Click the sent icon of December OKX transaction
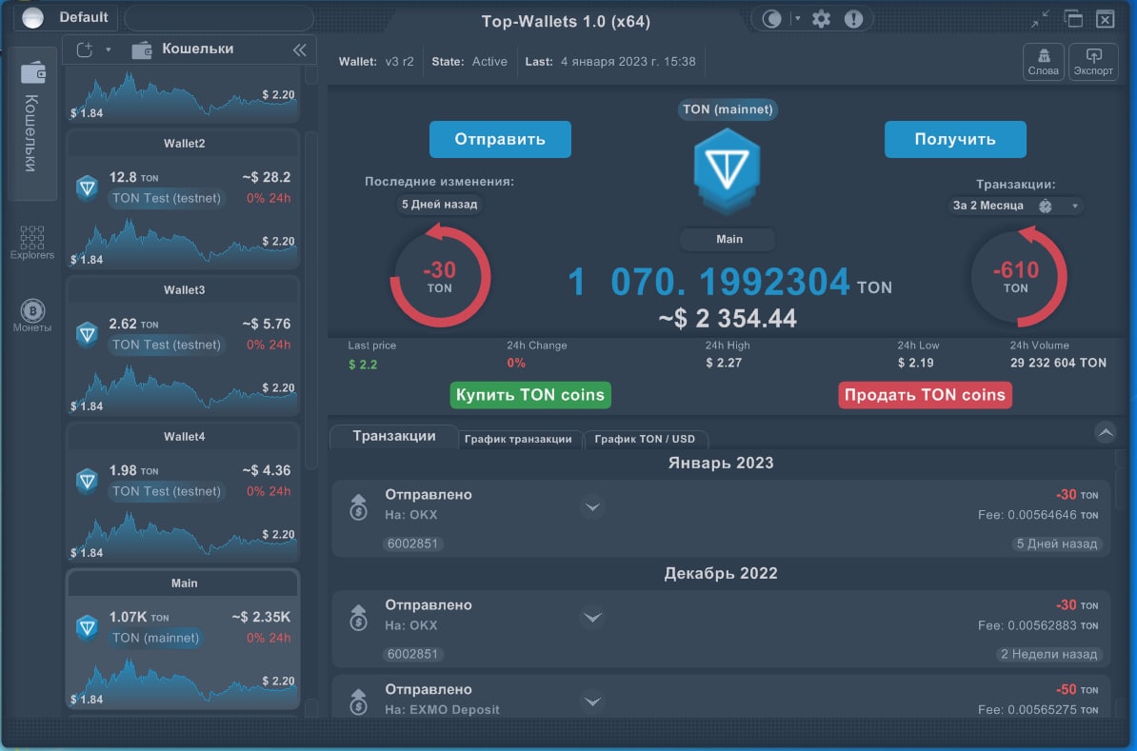 [x=358, y=617]
